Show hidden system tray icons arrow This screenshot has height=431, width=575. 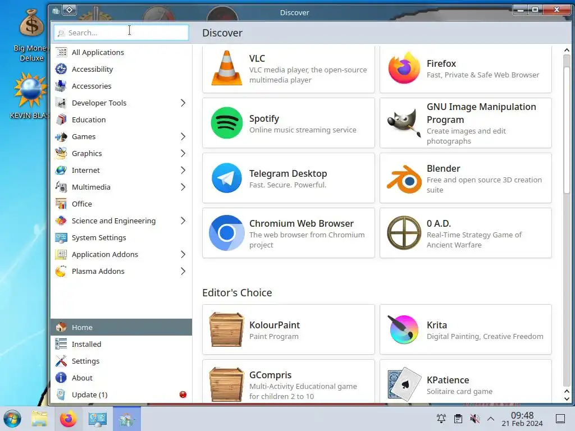click(x=491, y=419)
